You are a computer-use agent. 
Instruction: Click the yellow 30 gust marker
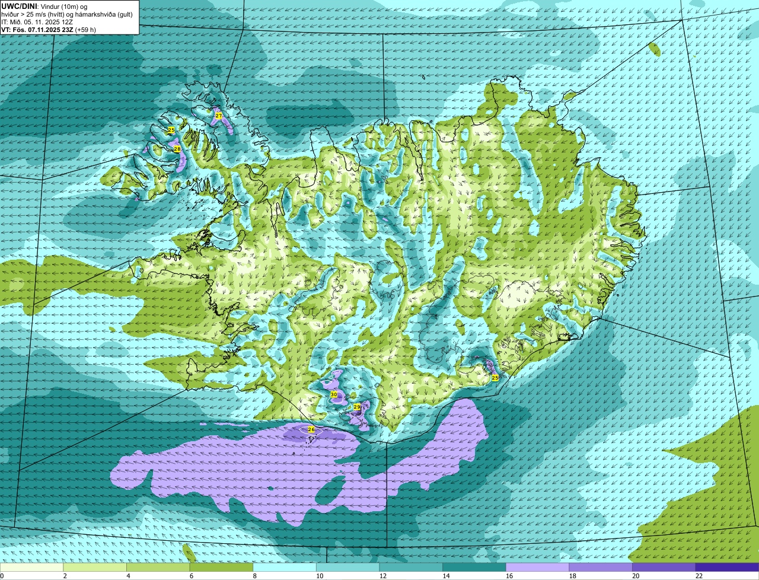333,394
